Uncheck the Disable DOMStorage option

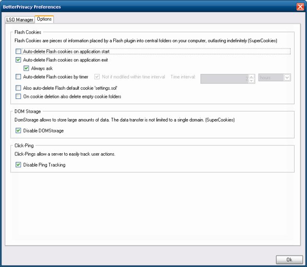tap(19, 131)
